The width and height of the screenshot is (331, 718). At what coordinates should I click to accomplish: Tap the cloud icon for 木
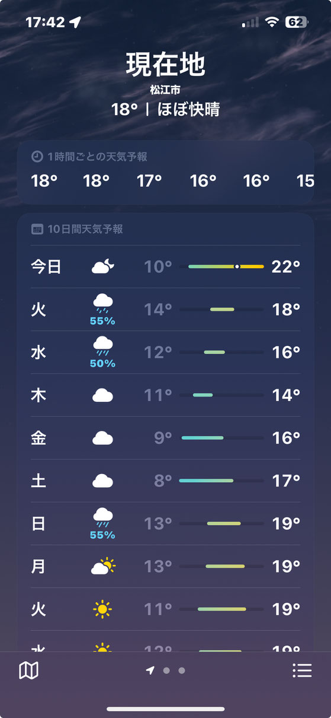click(x=102, y=395)
